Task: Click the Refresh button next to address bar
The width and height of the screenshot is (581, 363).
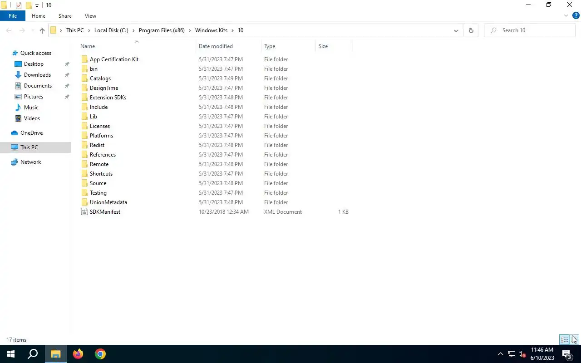Action: tap(471, 30)
